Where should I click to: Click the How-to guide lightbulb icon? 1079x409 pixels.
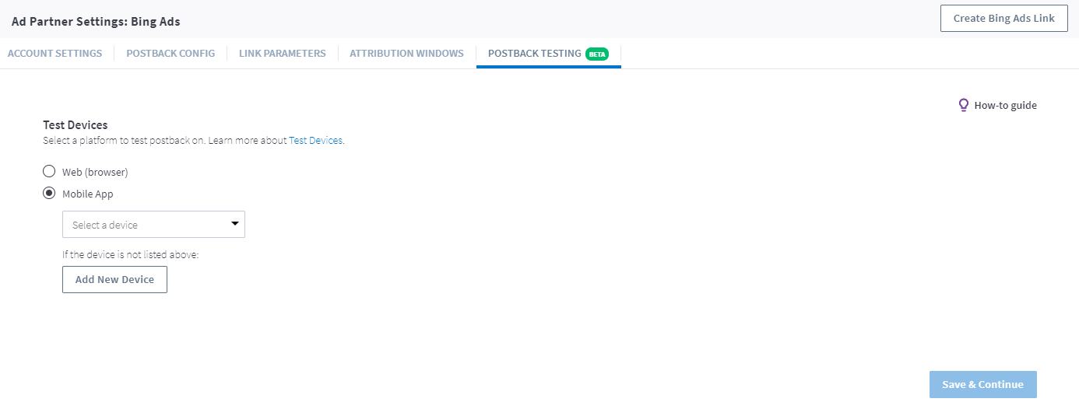coord(964,105)
